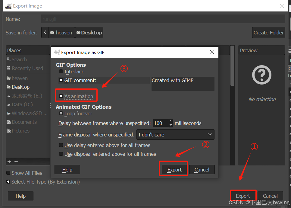Screen dimensions: 291x208
Task: Open Search in the Places list
Action: pos(28,59)
